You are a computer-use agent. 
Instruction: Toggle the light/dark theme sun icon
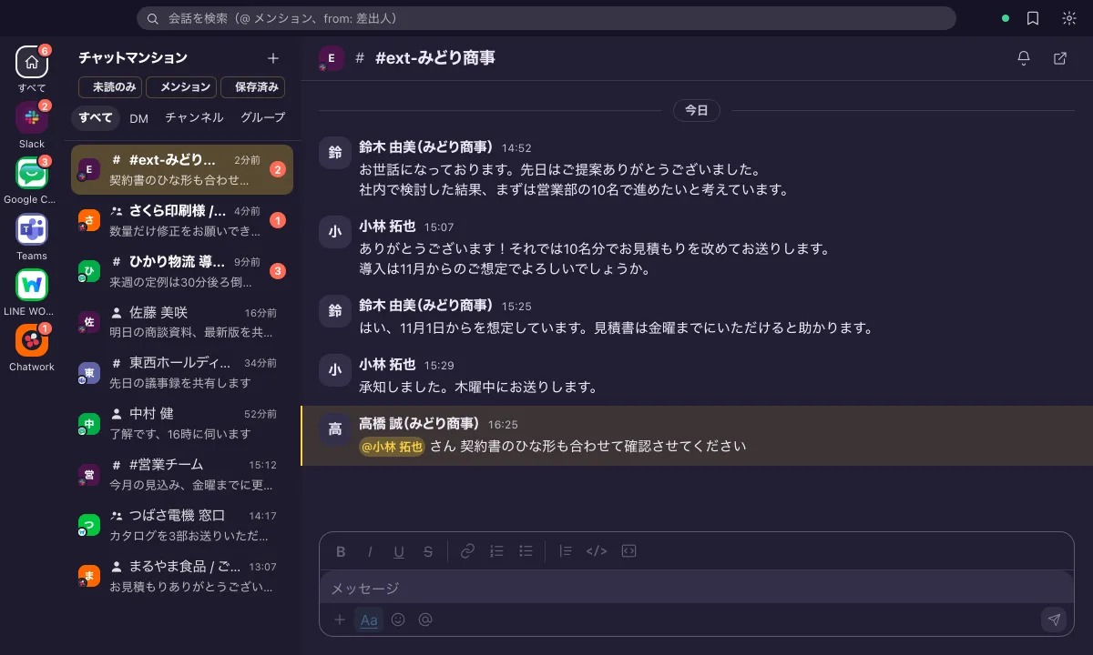pyautogui.click(x=1069, y=18)
